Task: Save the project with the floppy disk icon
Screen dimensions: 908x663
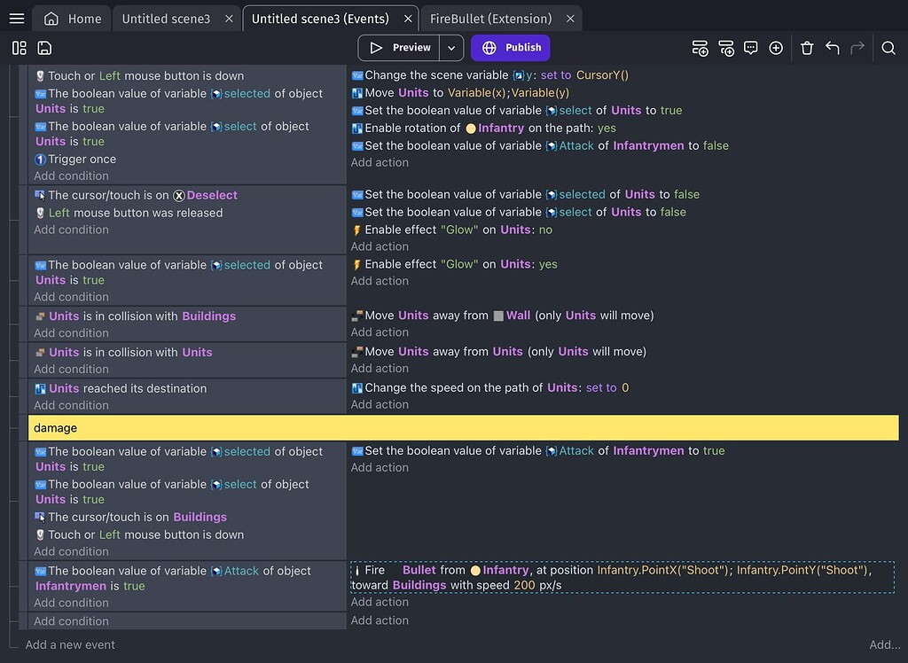Action: pos(44,48)
